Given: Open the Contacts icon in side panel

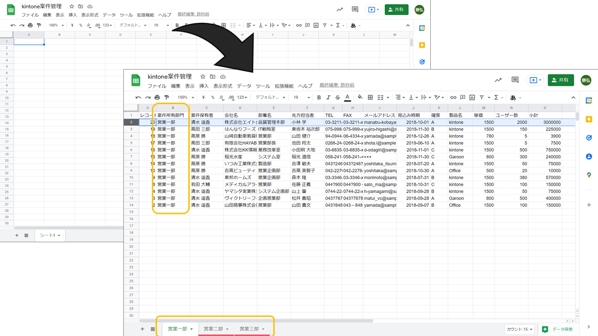Looking at the screenshot, I should click(589, 157).
